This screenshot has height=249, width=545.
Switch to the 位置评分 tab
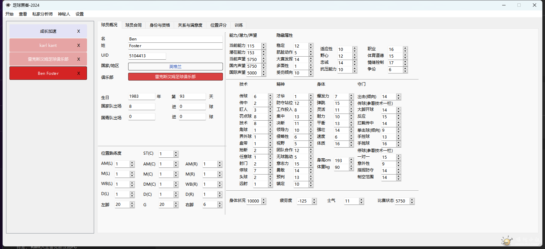219,25
